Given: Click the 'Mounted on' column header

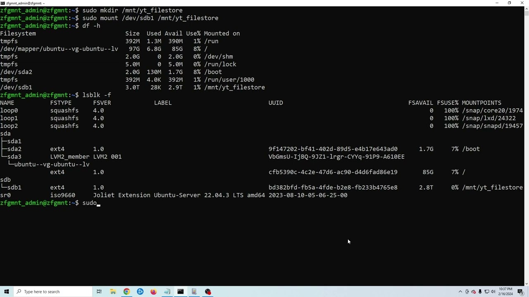Looking at the screenshot, I should click(x=222, y=33).
